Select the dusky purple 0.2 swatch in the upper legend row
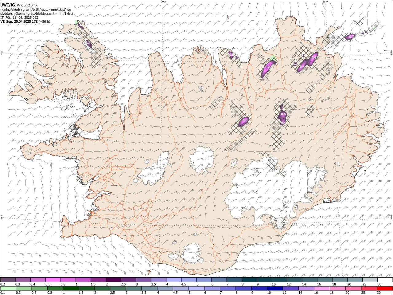This screenshot has width=393, height=295. click(8, 280)
